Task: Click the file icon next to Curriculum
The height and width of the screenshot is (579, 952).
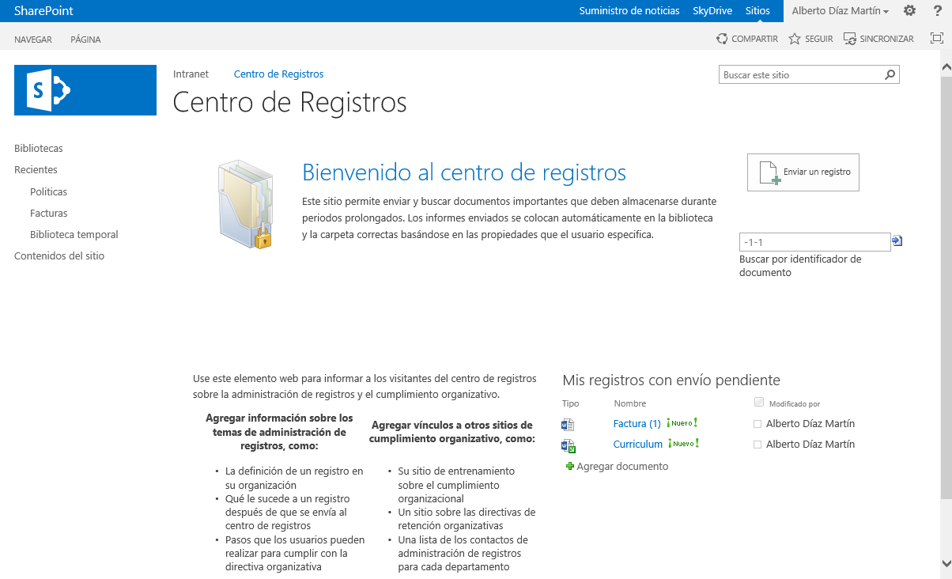Action: coord(568,445)
